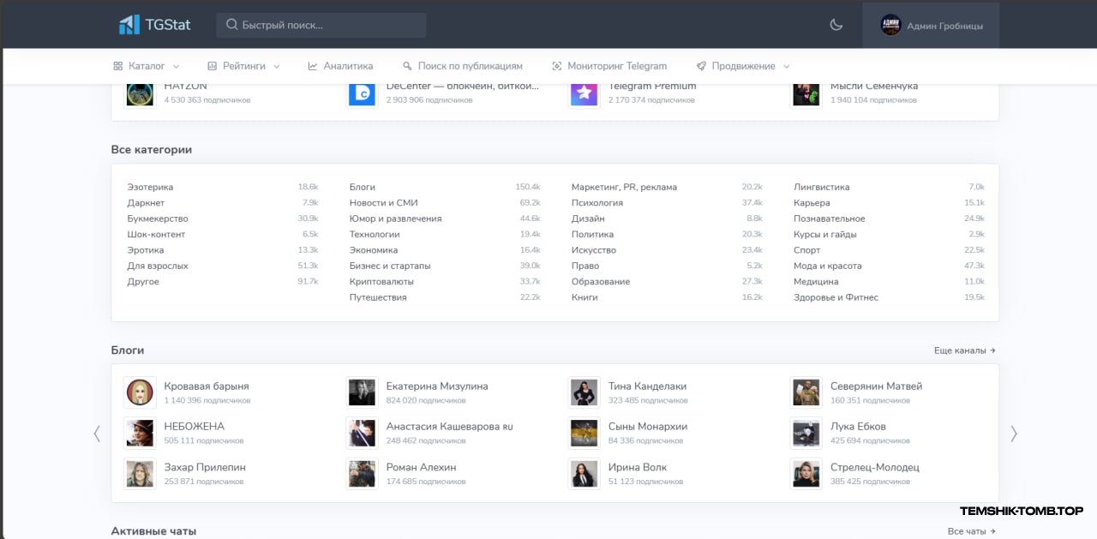The image size is (1097, 539).
Task: Expand the Каталог menu
Action: (x=147, y=66)
